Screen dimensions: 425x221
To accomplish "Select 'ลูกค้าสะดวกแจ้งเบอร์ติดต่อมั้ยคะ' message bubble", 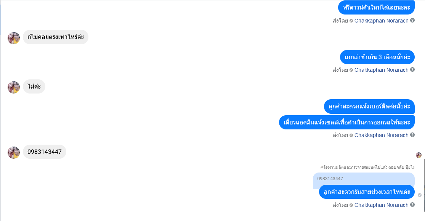I will tap(369, 106).
